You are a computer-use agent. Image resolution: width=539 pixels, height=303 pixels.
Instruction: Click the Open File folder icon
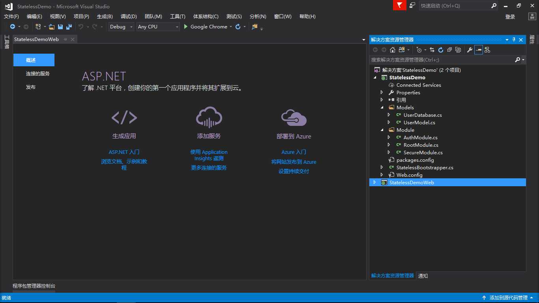(52, 26)
